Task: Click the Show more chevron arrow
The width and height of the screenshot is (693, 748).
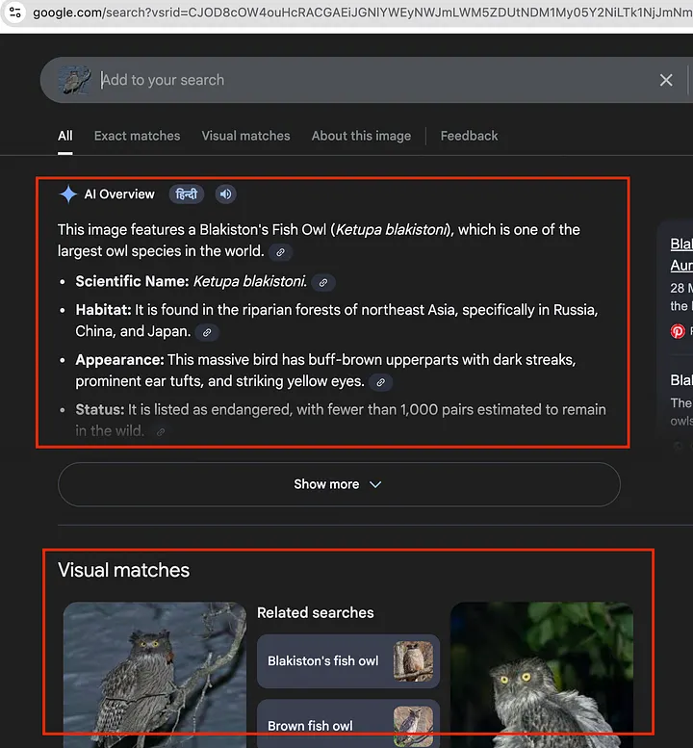Action: tap(375, 484)
